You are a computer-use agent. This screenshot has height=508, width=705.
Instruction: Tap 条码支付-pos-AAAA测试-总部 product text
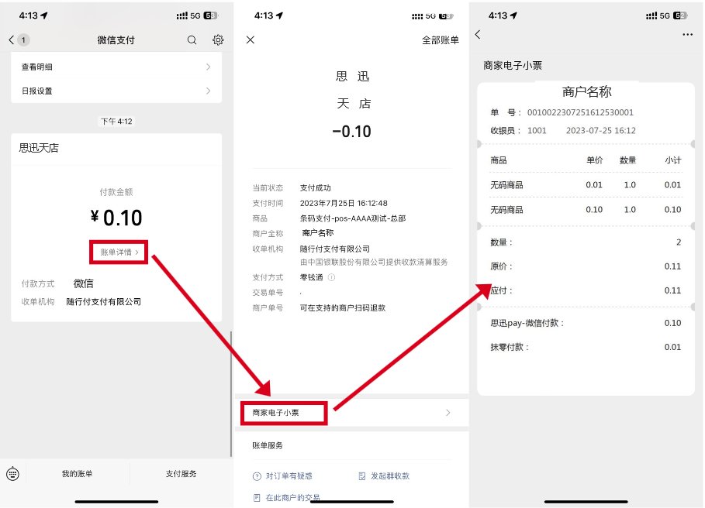tap(353, 218)
